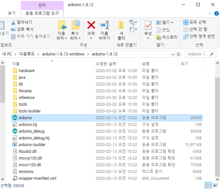Open the 보기 (View) ribbon tab
The image size is (220, 189).
(12, 13)
